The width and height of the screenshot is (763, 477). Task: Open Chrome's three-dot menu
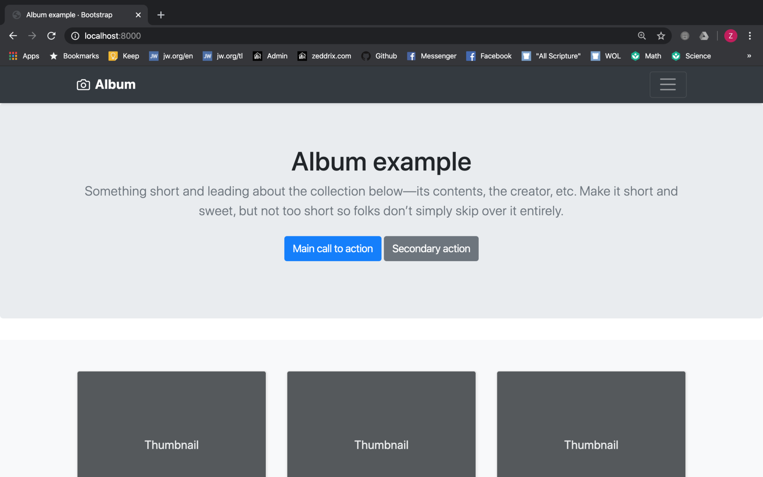point(749,36)
